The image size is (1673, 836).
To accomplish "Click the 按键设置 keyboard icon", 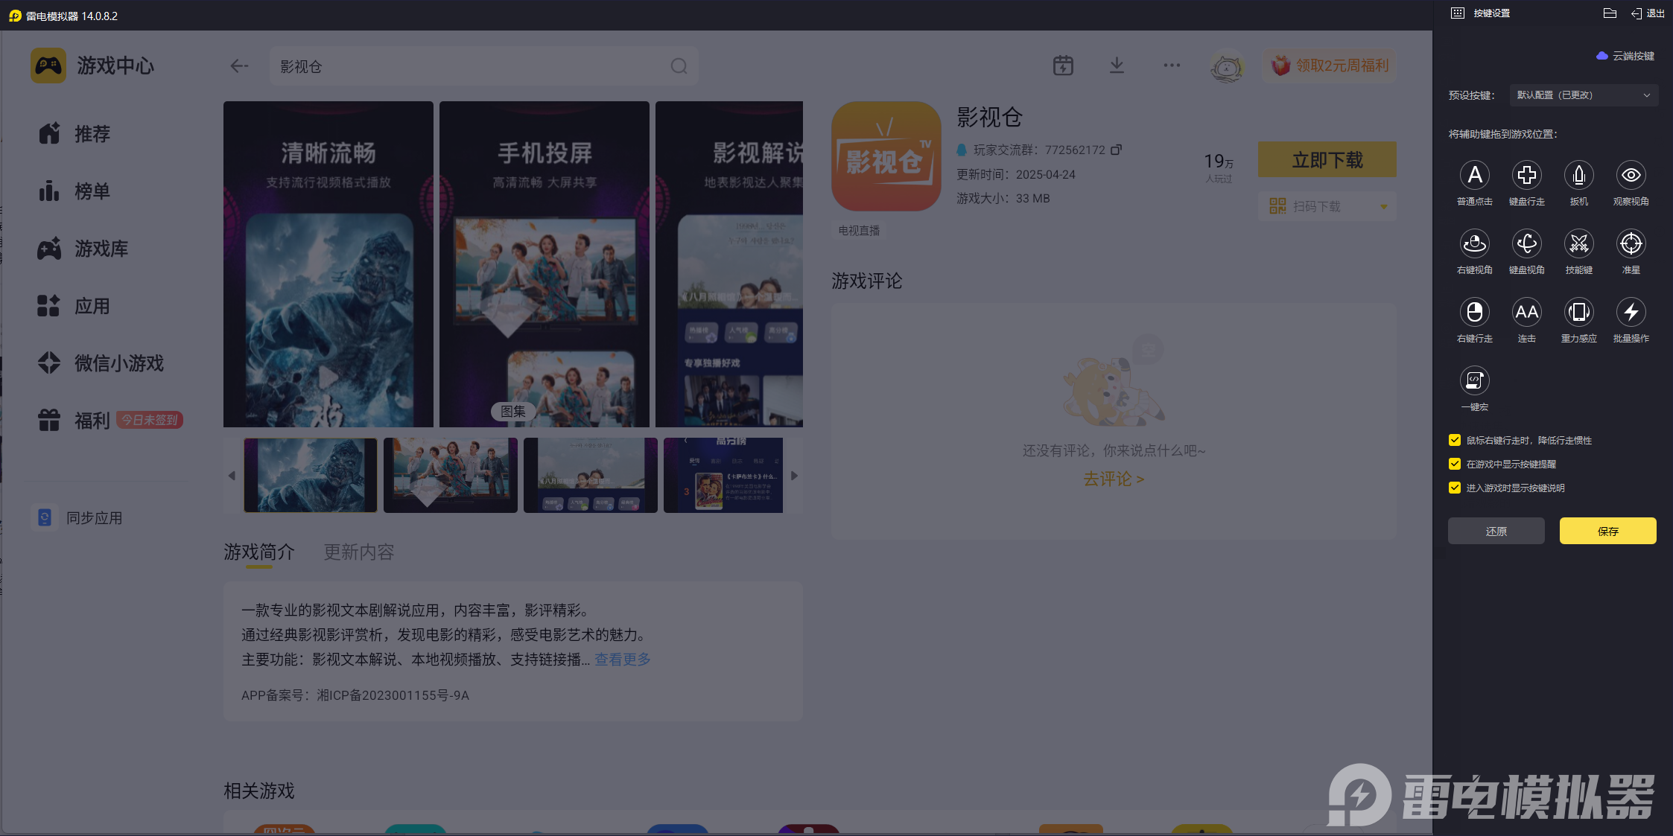I will [x=1458, y=13].
